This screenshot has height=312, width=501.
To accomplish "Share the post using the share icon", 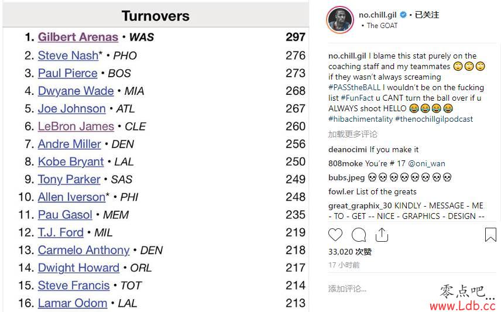I will click(x=382, y=235).
